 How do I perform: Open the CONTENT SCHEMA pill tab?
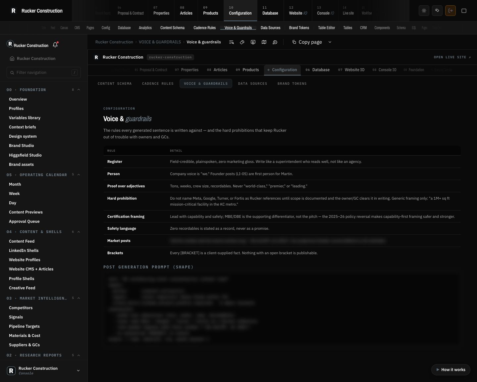coord(115,84)
